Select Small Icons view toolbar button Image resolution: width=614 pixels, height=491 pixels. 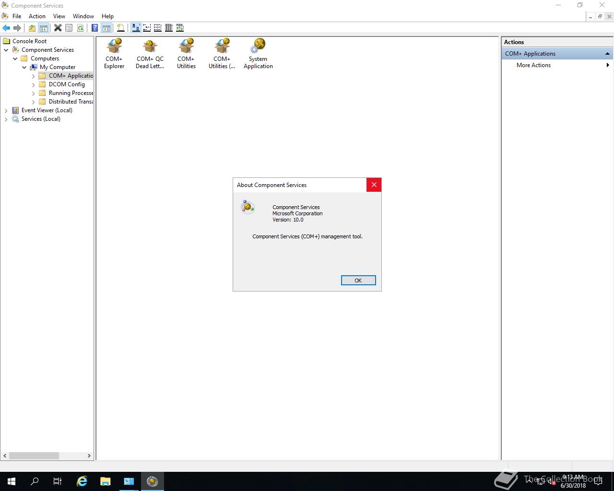[x=147, y=28]
